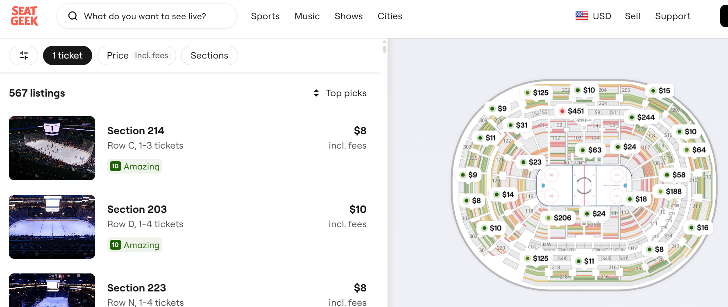Expand the Sections filter
The height and width of the screenshot is (307, 728).
[209, 56]
